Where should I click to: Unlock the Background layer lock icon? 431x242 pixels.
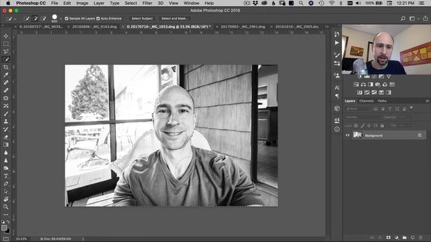tap(420, 135)
